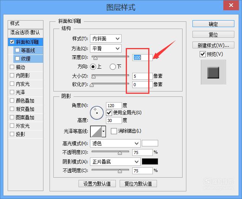The height and width of the screenshot is (199, 242).
Task: Toggle the 预览 checkbox
Action: coord(203,54)
